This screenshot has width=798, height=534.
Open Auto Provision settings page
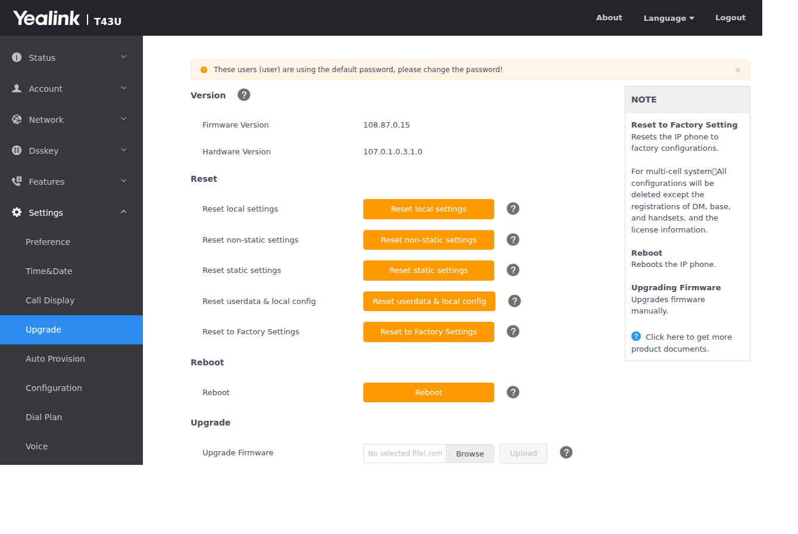(x=71, y=359)
